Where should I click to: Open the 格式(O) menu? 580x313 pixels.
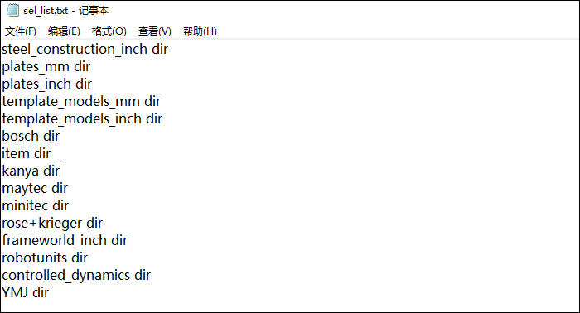point(109,31)
